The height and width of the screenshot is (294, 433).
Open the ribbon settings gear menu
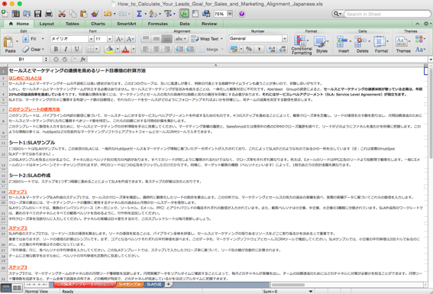tap(427, 24)
